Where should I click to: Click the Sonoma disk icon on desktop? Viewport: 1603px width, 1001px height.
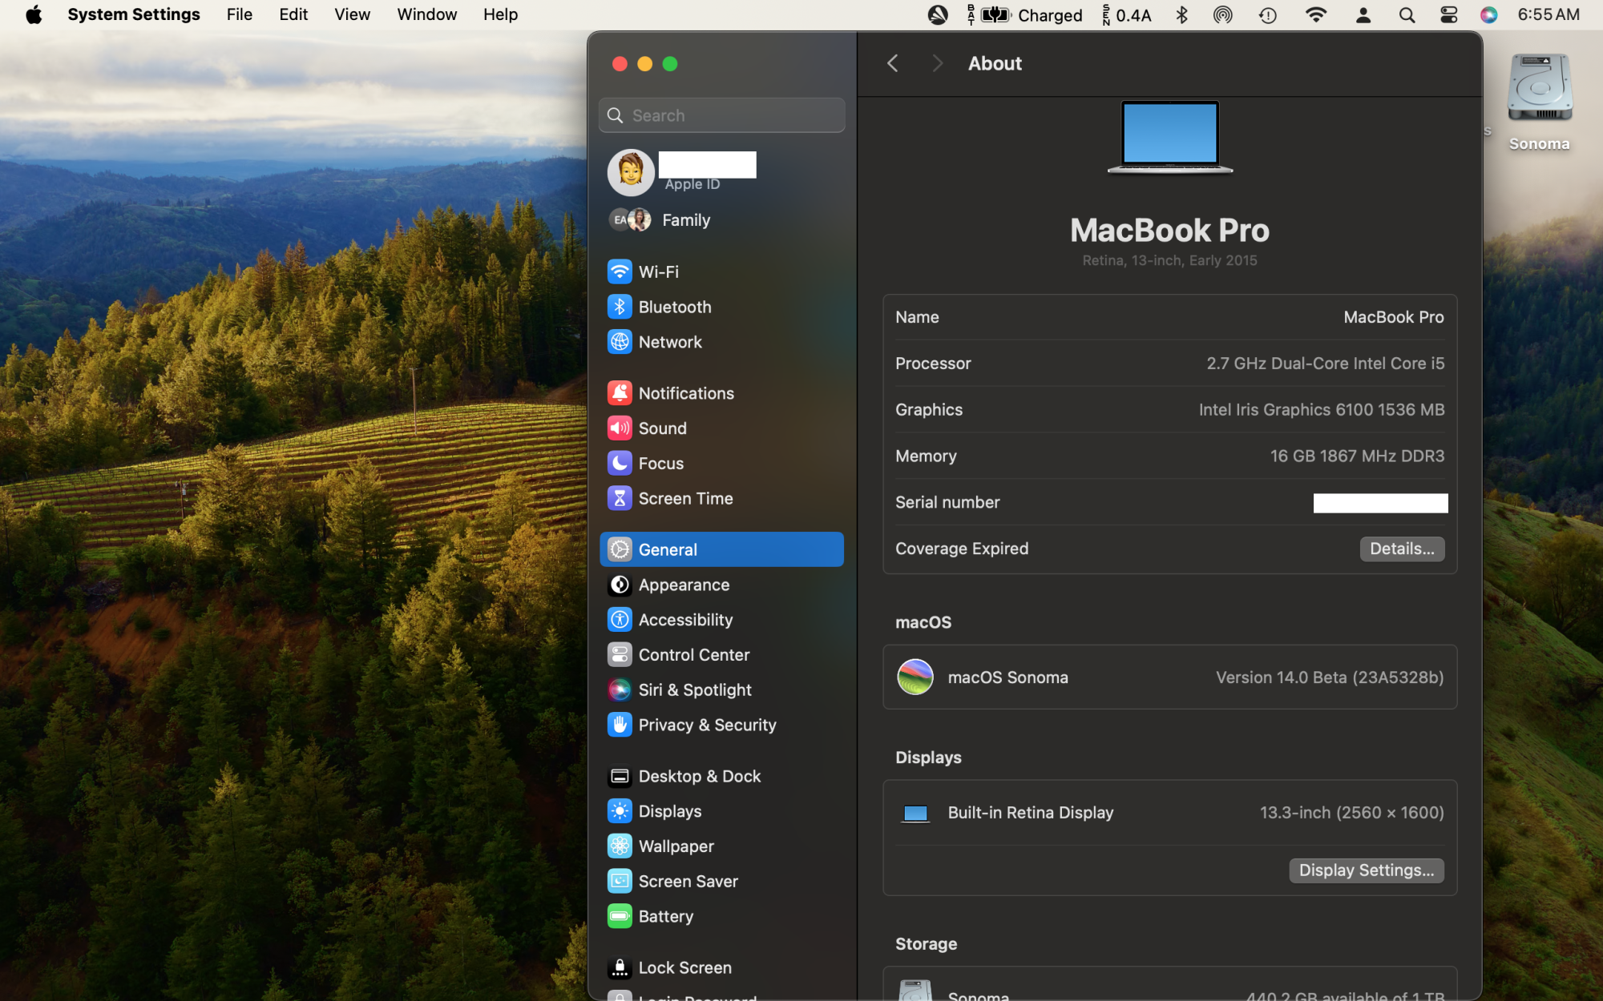[1539, 90]
